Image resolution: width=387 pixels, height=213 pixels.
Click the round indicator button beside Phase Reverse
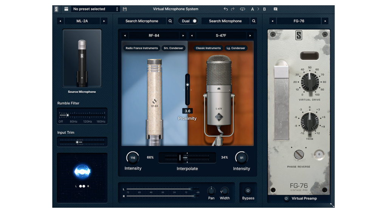pos(319,155)
